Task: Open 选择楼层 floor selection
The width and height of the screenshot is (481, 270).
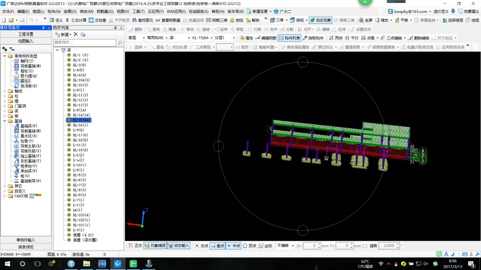Action: point(452,20)
